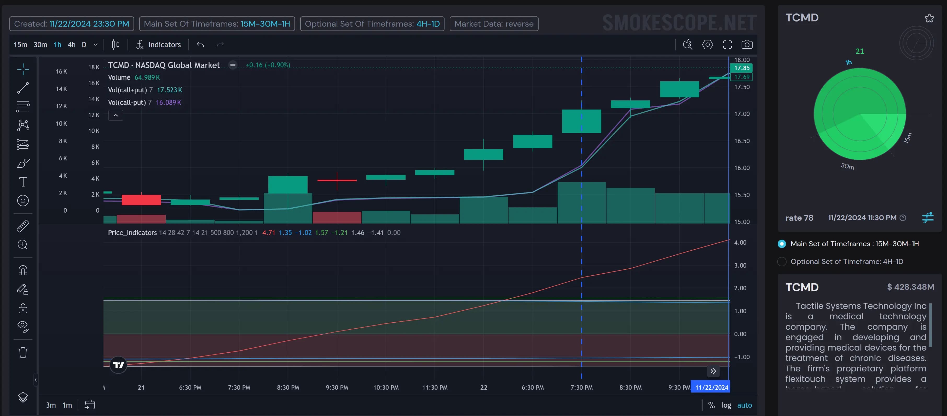Activate the zoom in tool
The width and height of the screenshot is (947, 416).
[x=23, y=245]
